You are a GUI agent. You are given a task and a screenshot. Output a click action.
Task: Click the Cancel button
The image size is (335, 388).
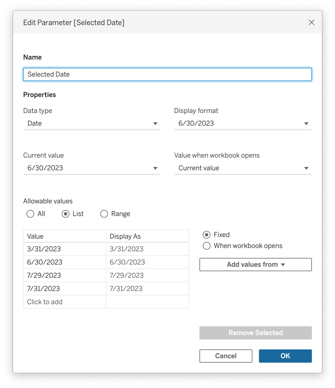point(226,356)
